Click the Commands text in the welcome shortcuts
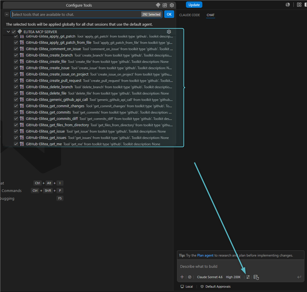Viewport: 307px width, 292px height. [x=12, y=191]
